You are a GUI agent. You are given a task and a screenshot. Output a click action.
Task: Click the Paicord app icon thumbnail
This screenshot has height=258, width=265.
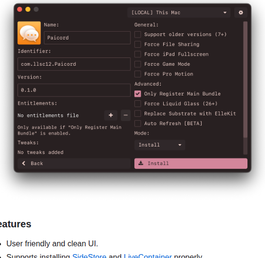click(x=29, y=33)
